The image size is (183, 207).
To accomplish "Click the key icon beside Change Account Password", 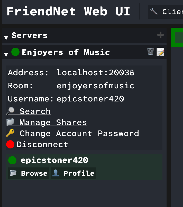I will pyautogui.click(x=10, y=133).
